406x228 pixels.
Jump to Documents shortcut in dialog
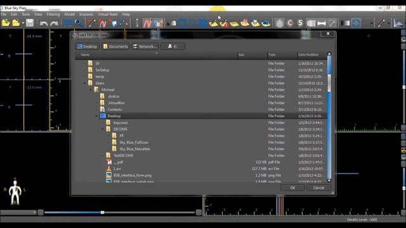pyautogui.click(x=115, y=46)
